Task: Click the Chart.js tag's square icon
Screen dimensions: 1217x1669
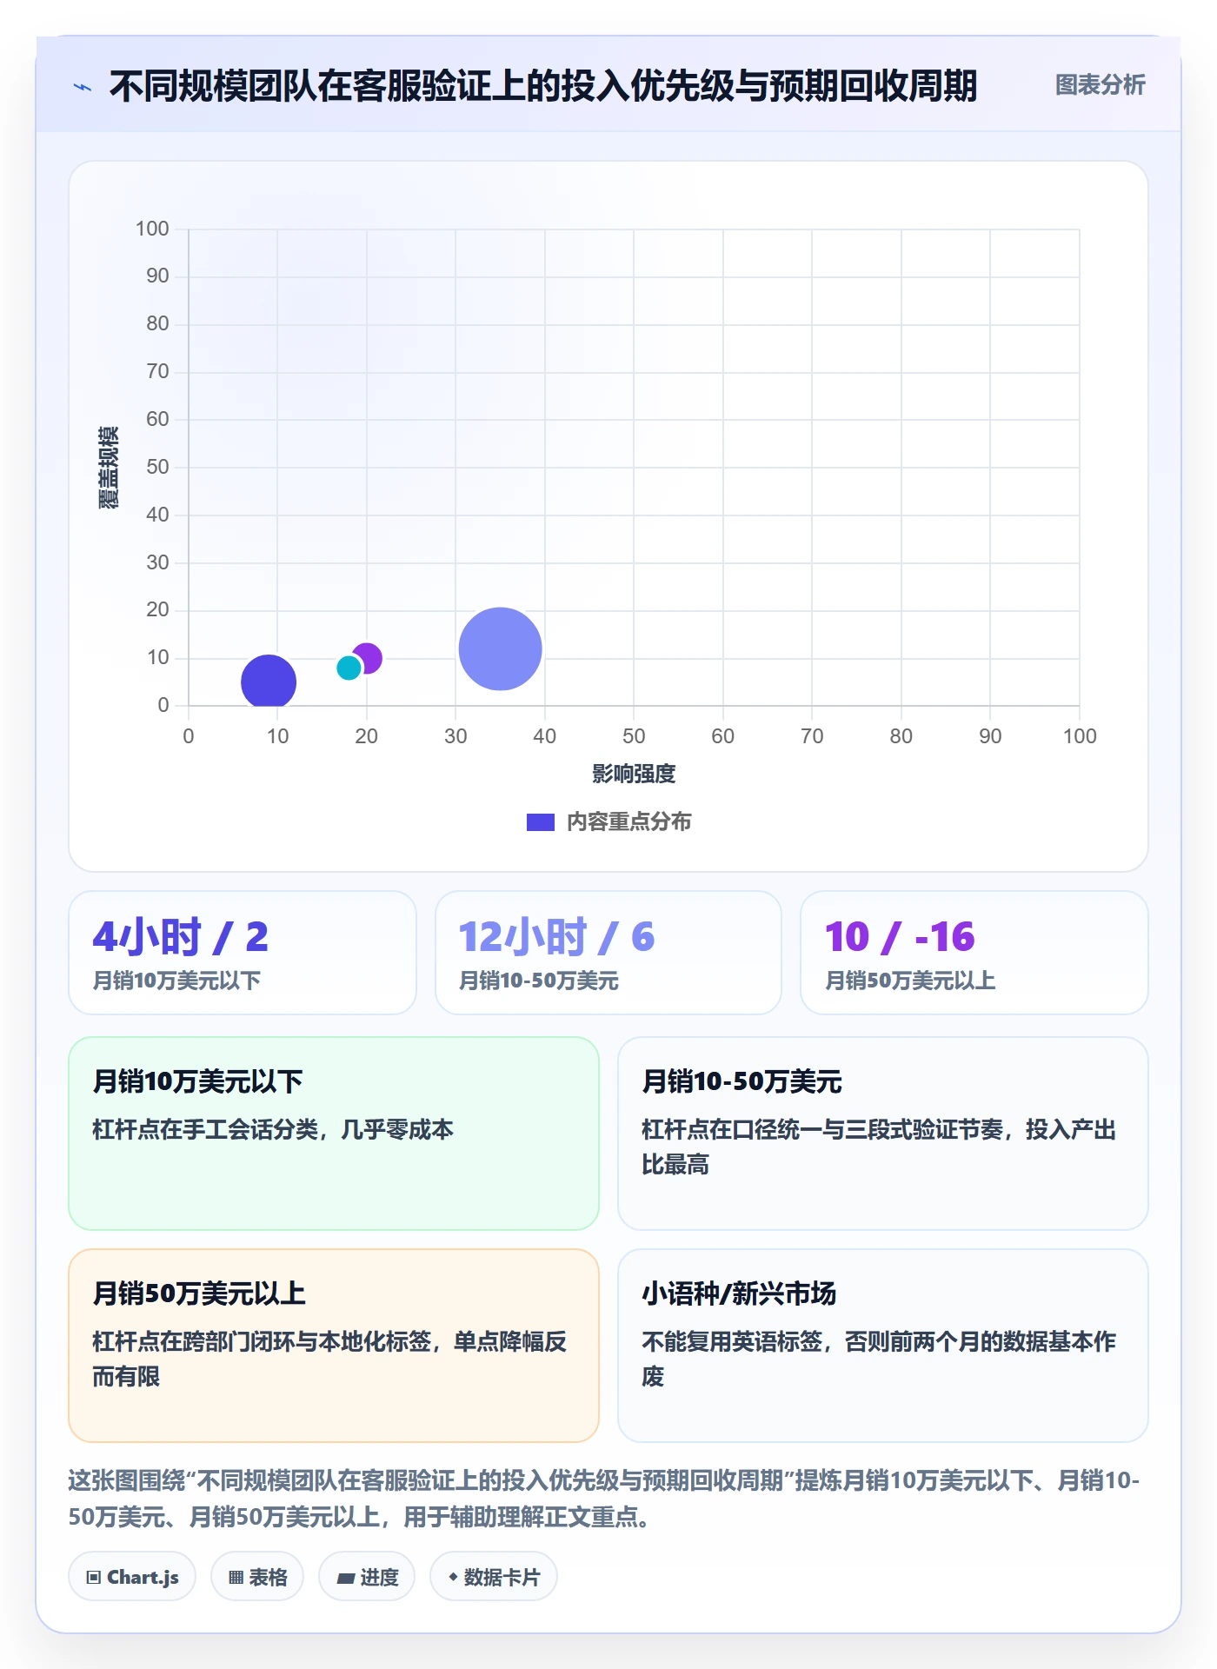Action: [94, 1578]
